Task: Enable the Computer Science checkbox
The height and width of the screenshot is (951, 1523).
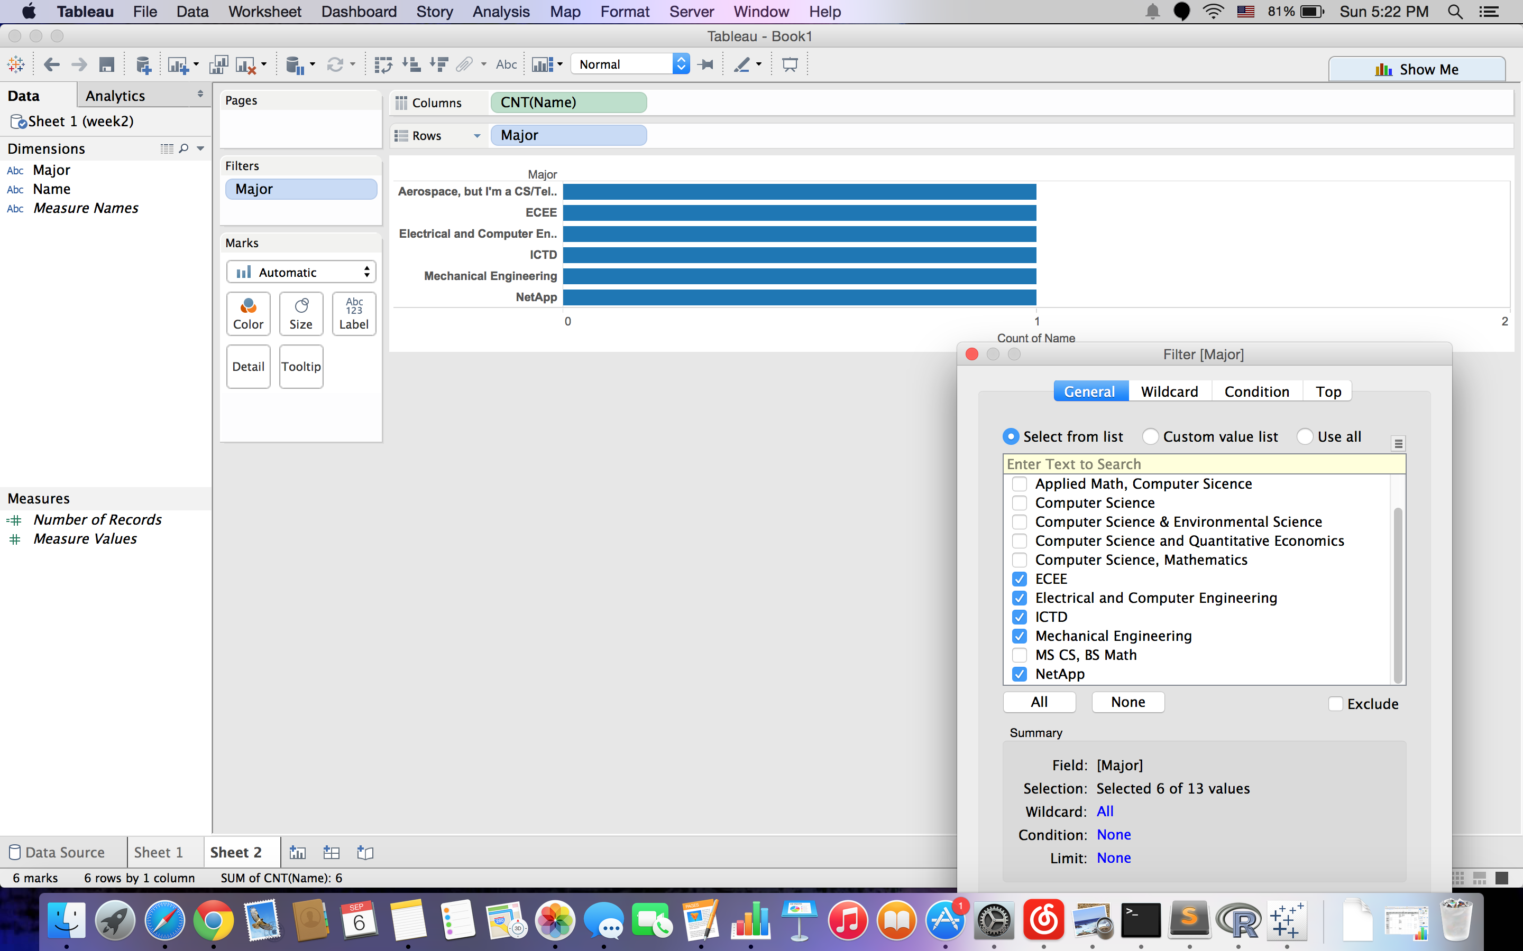Action: coord(1020,502)
